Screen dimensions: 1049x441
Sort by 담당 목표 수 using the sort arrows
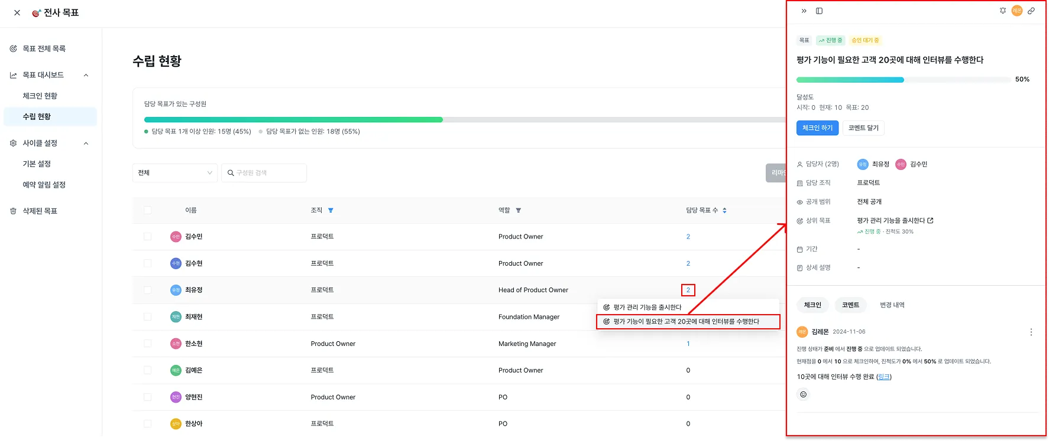[x=724, y=210]
